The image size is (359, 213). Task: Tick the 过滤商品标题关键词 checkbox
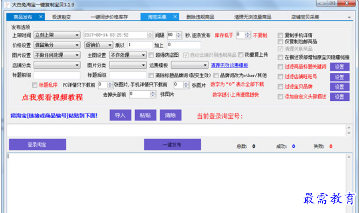click(280, 66)
